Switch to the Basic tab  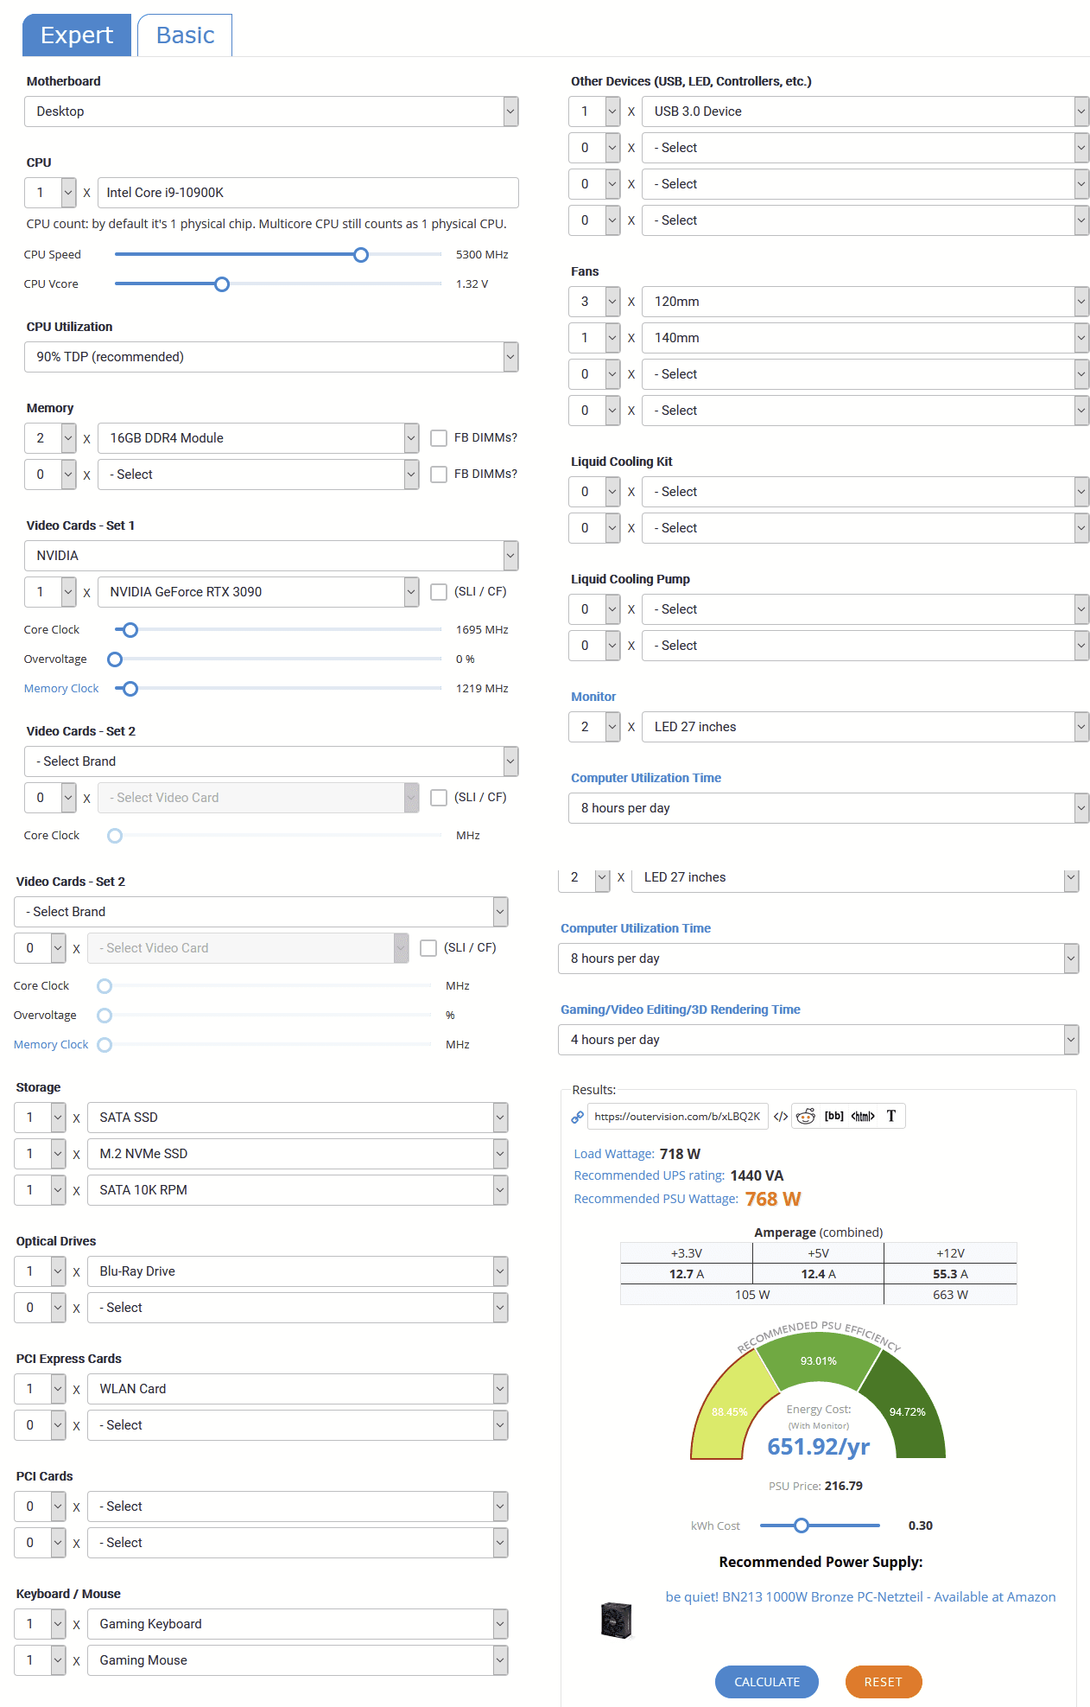[x=185, y=35]
